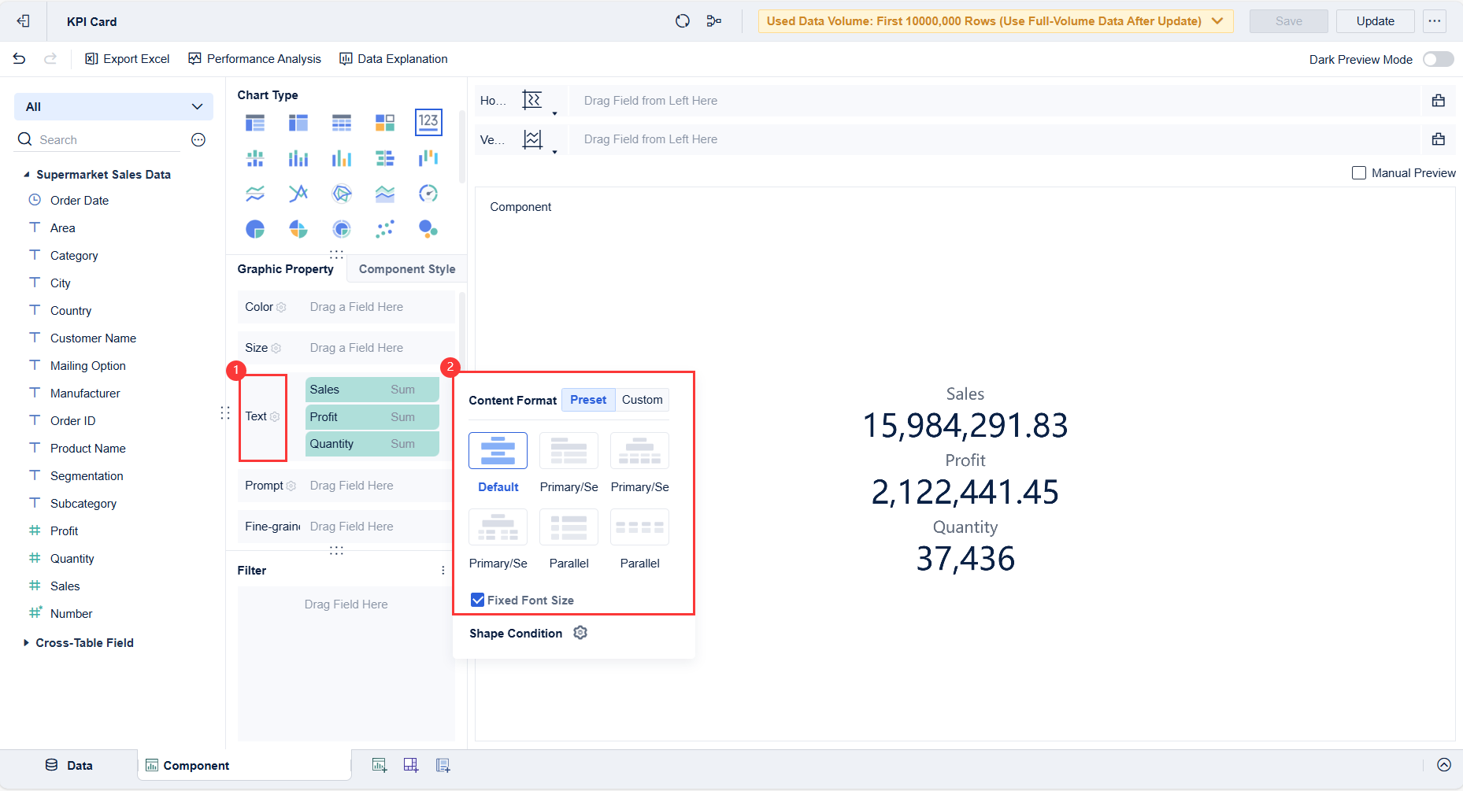Choose the area chart type
1463x791 pixels.
pyautogui.click(x=385, y=193)
